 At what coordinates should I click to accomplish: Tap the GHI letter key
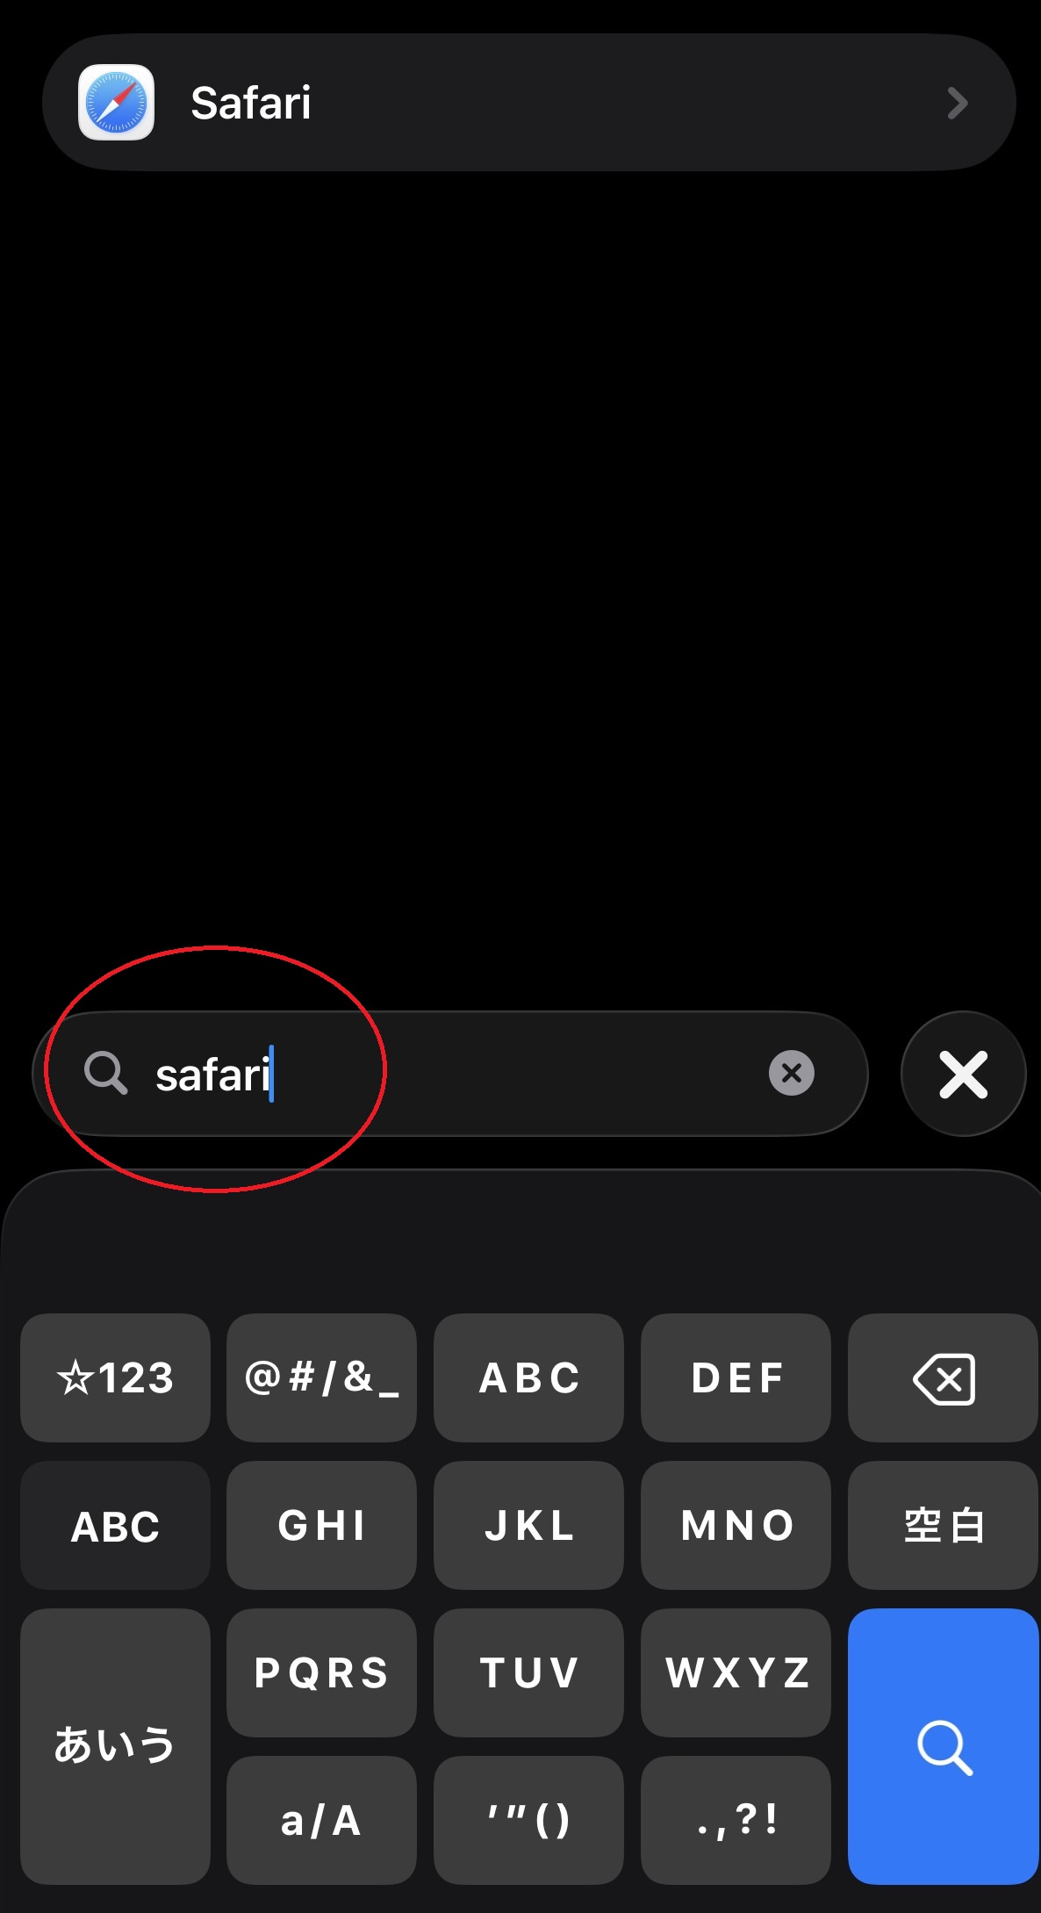pos(321,1526)
